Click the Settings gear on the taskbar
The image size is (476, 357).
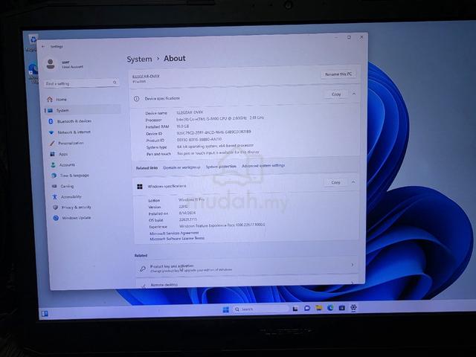coord(353,307)
